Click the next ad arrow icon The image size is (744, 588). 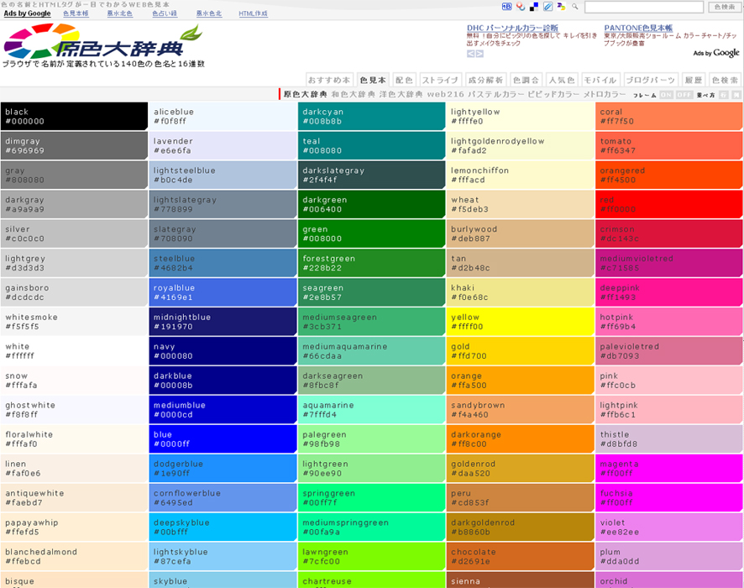coord(480,54)
